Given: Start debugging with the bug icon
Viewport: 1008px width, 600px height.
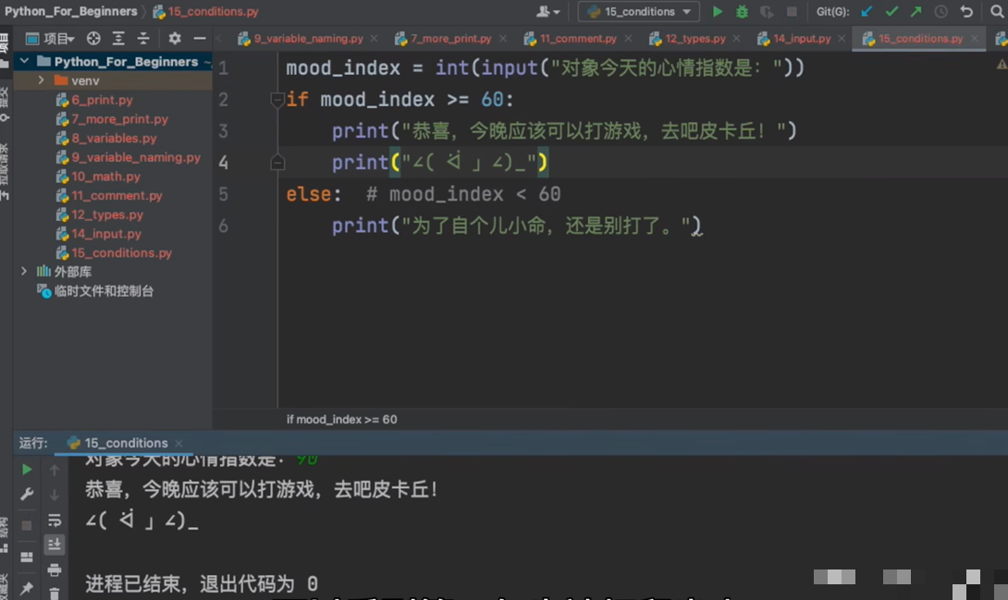Looking at the screenshot, I should (x=742, y=12).
